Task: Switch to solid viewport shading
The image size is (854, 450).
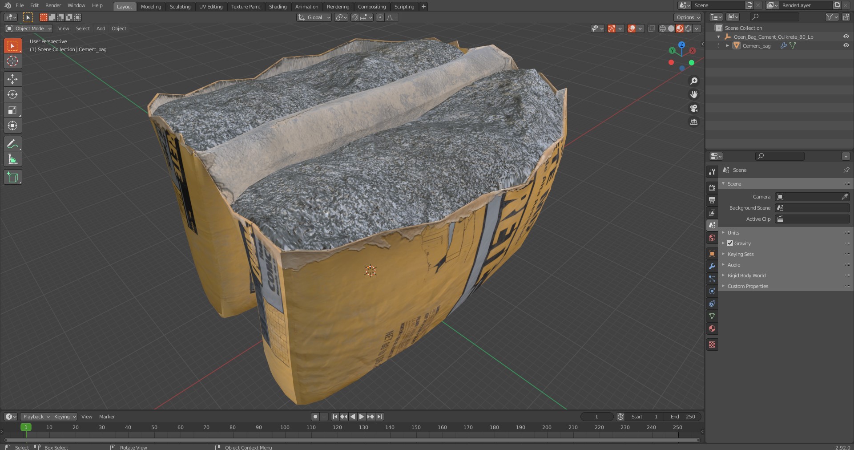Action: coord(671,28)
